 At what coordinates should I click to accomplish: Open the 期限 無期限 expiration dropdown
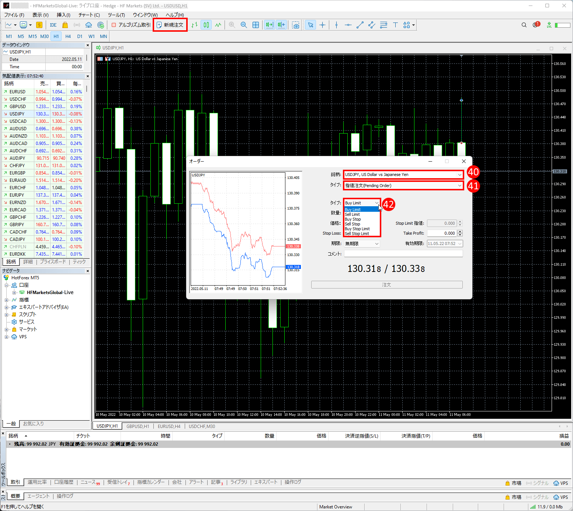coord(362,244)
